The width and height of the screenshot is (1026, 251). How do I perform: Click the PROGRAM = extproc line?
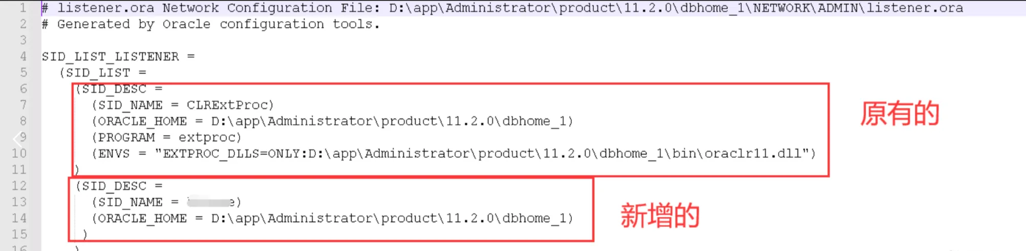coord(166,138)
